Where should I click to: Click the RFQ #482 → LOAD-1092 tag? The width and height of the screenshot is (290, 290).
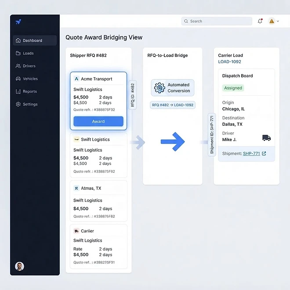[x=173, y=105]
